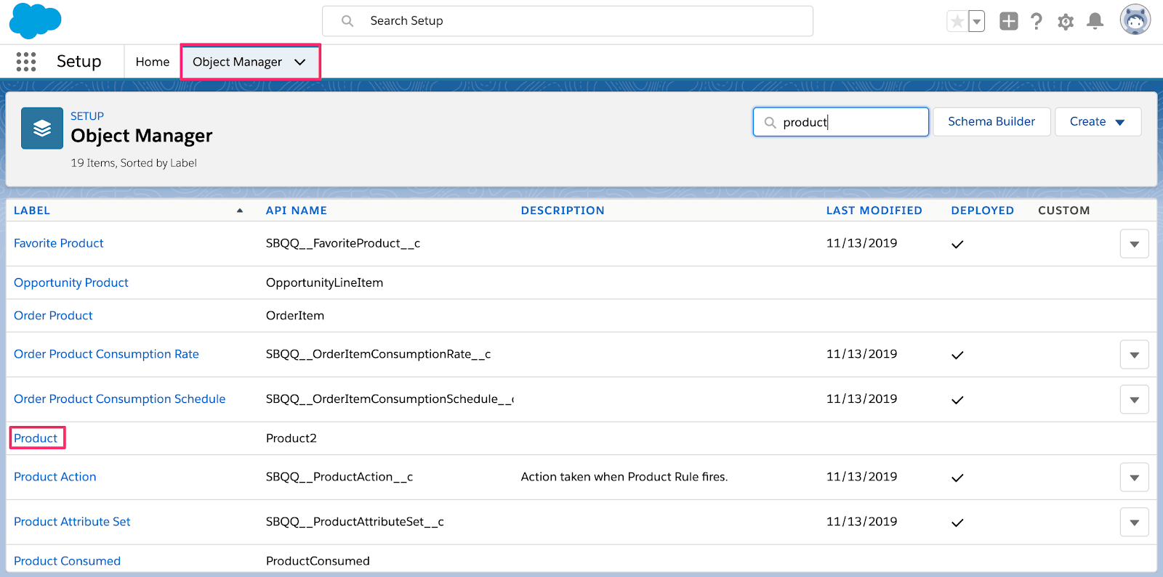Click the SETUP breadcrumb label
1163x577 pixels.
[87, 116]
